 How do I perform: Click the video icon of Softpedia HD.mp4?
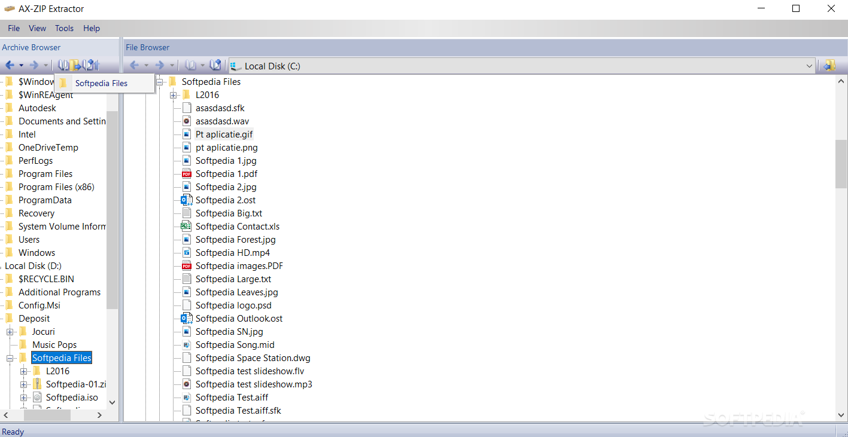pos(186,253)
